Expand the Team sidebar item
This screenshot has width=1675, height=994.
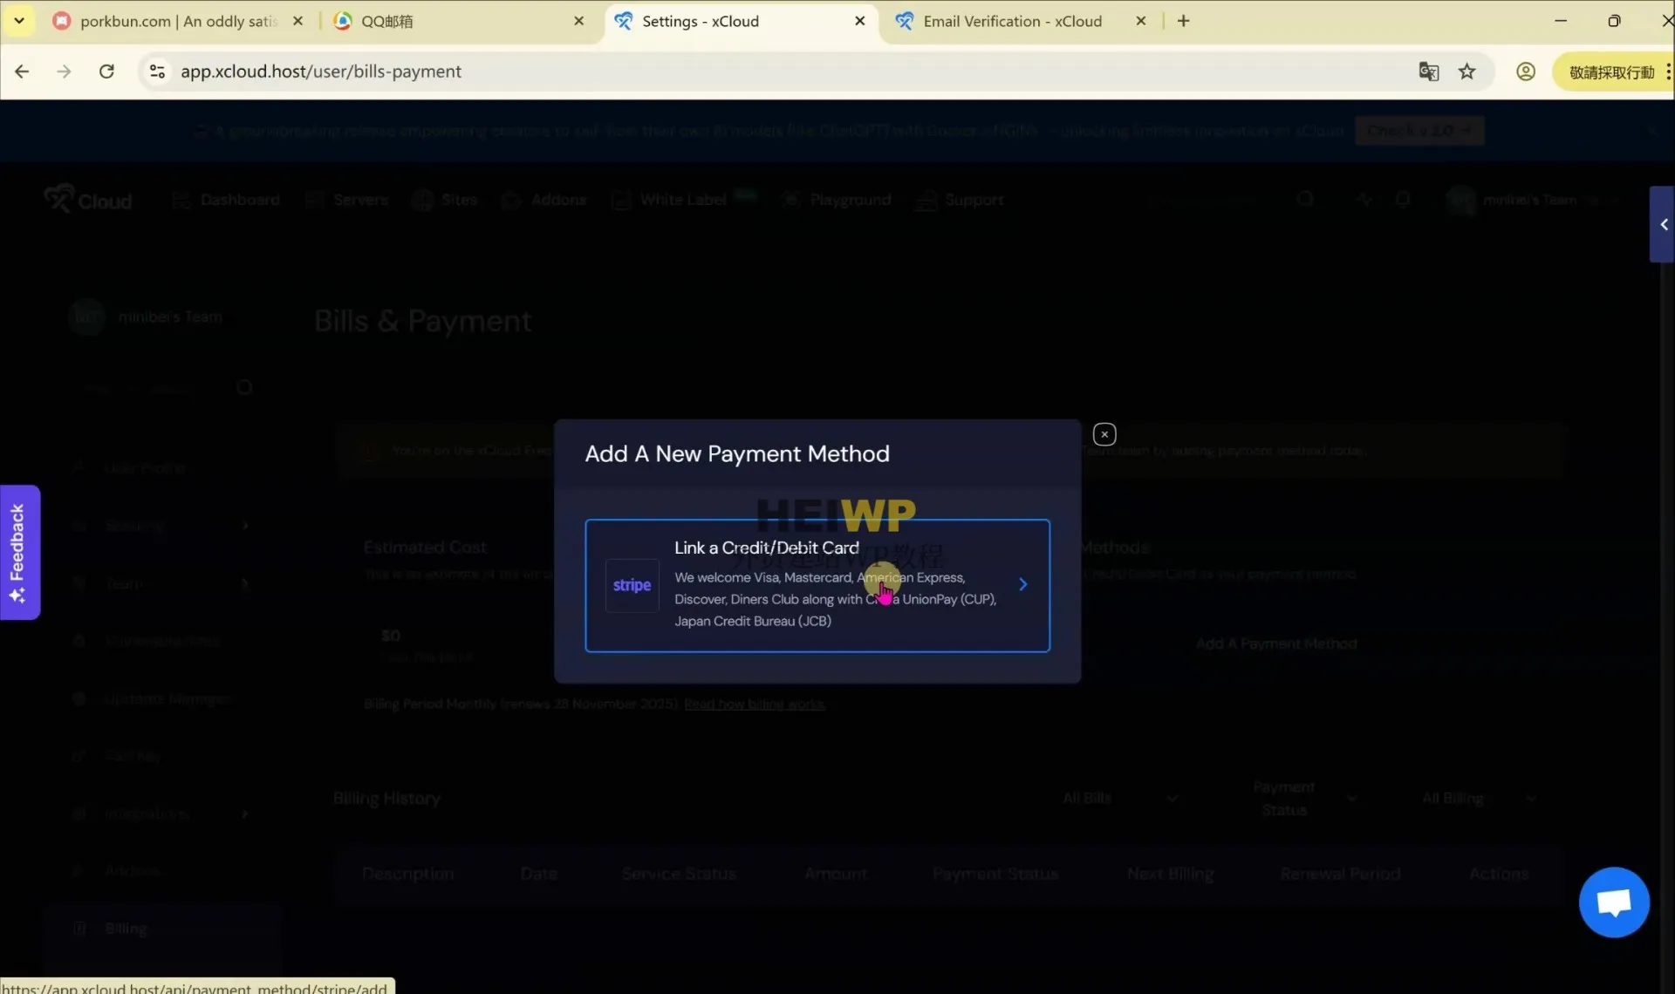click(x=244, y=582)
